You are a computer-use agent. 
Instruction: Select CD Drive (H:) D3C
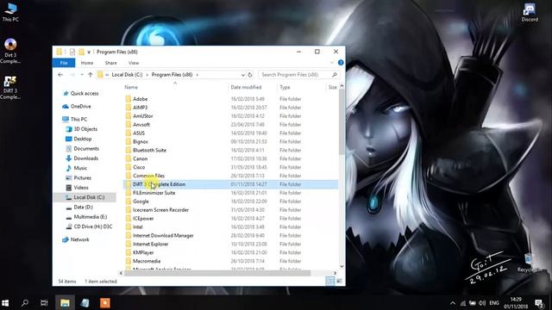point(93,226)
